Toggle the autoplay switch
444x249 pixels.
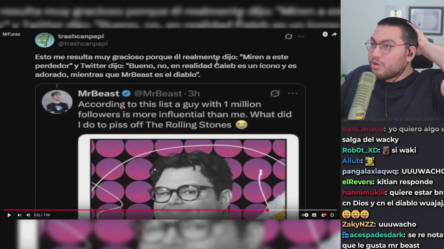coord(305,215)
